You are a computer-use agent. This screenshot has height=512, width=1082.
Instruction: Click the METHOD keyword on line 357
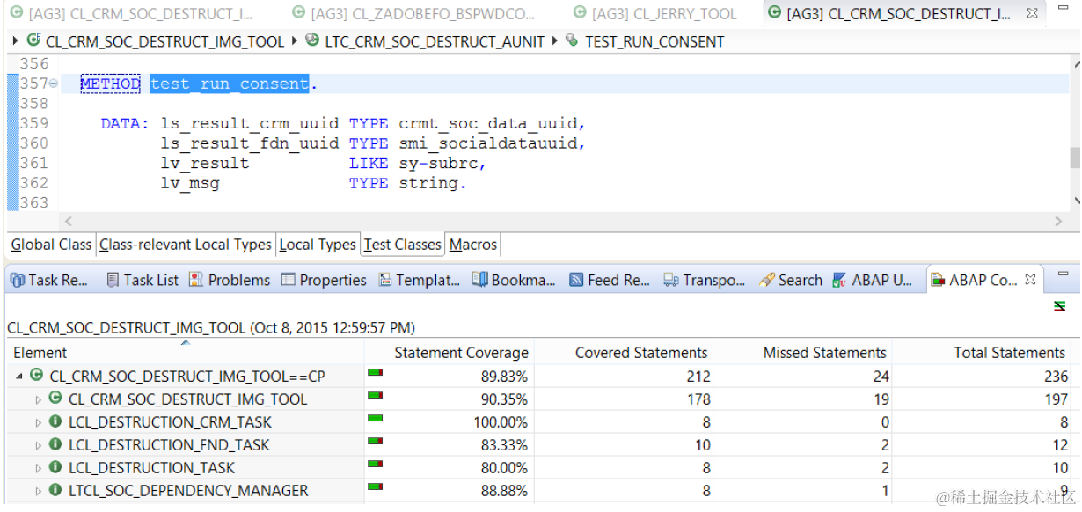[x=110, y=84]
